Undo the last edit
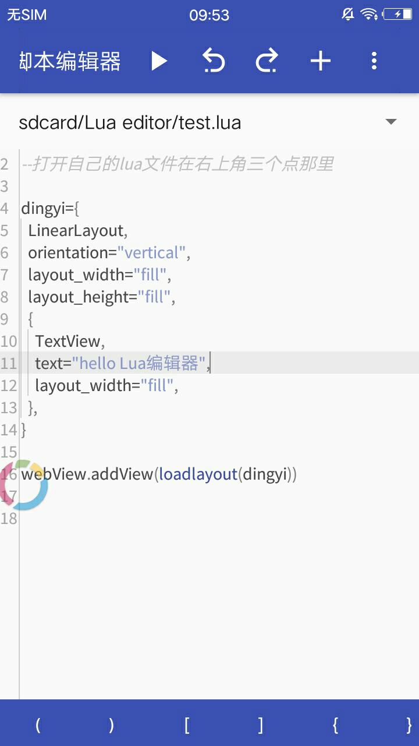Image resolution: width=419 pixels, height=746 pixels. [214, 61]
